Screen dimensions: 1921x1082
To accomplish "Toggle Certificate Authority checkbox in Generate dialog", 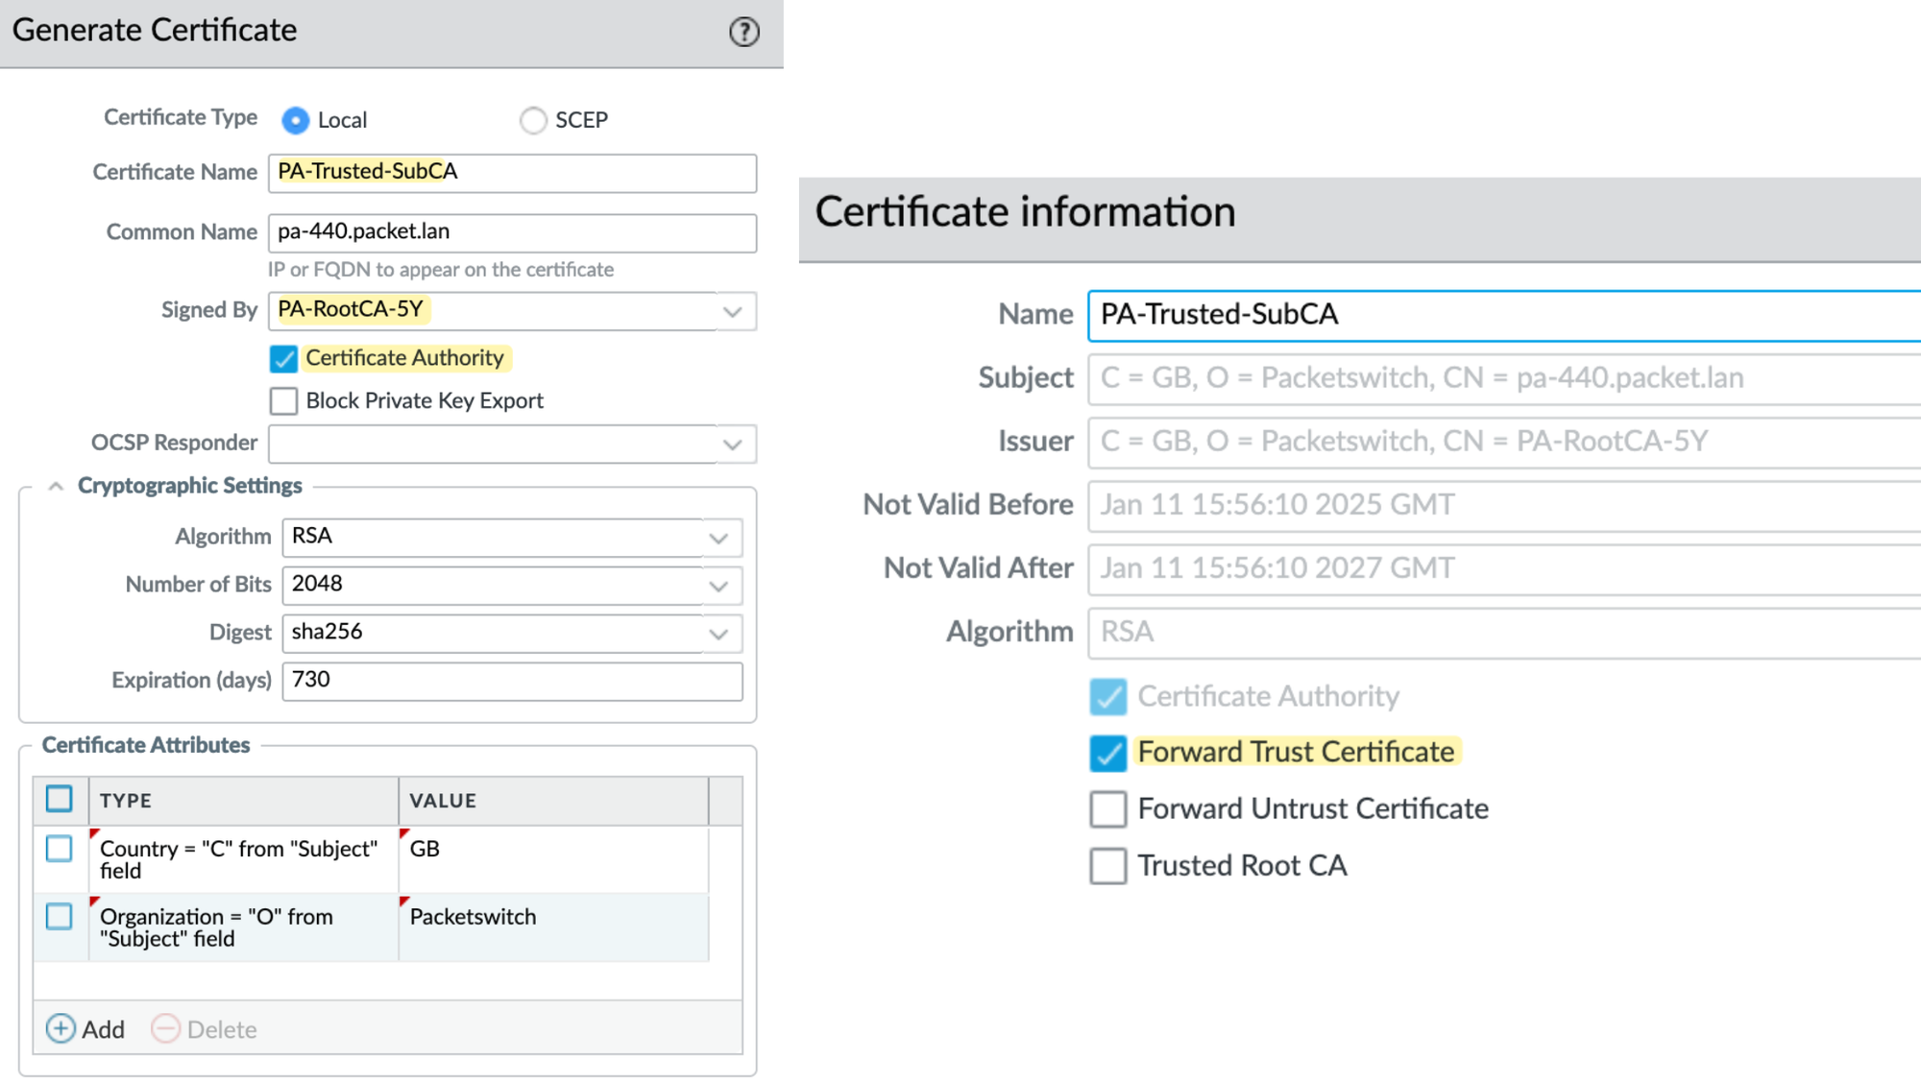I will coord(283,359).
